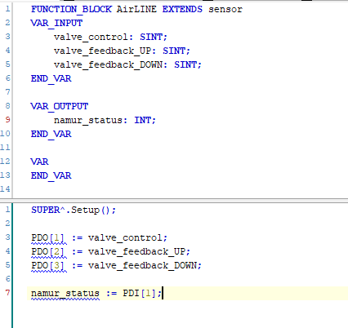Click the underlined PDO[2] assignment target

48,252
